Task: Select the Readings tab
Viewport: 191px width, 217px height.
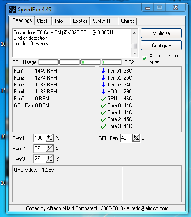Action: coord(22,20)
